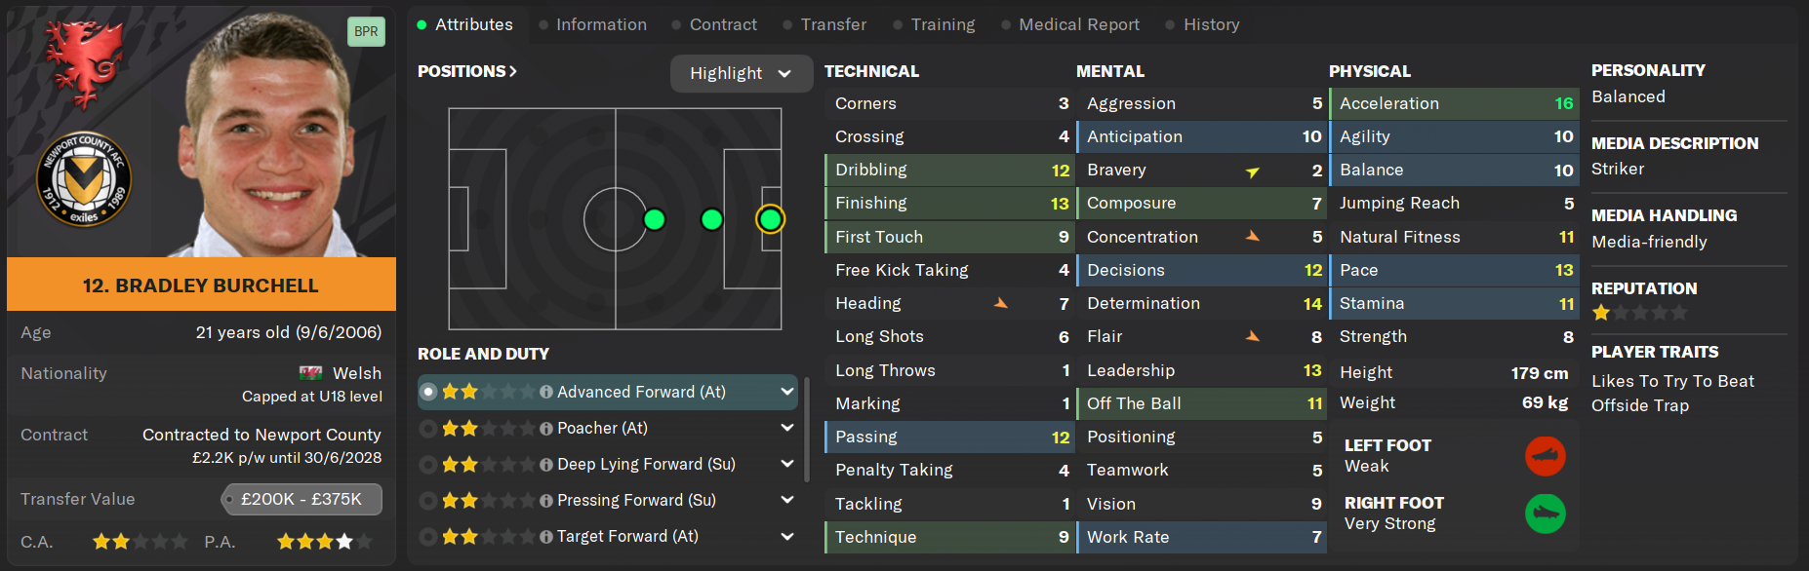Expand the Target Forward (At) role details
The image size is (1809, 571).
[786, 536]
